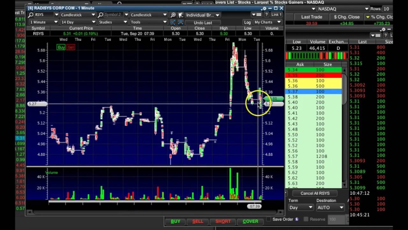Open the 1 Minute interval dropdown

pos(44,22)
